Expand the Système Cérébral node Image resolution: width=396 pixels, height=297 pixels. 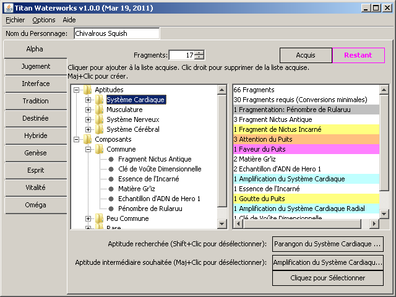click(x=88, y=129)
